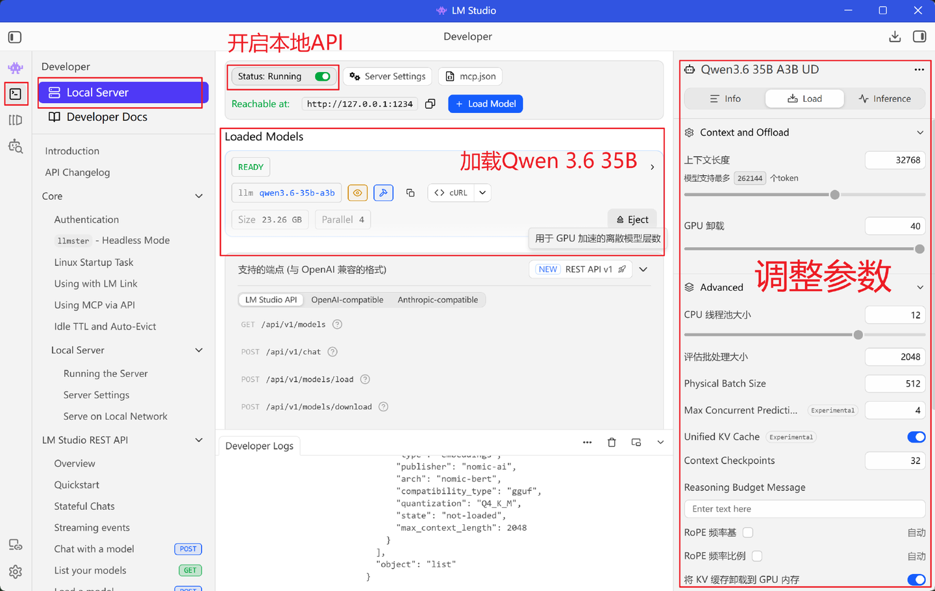Open the app settings gear icon
Image resolution: width=935 pixels, height=591 pixels.
click(x=16, y=572)
